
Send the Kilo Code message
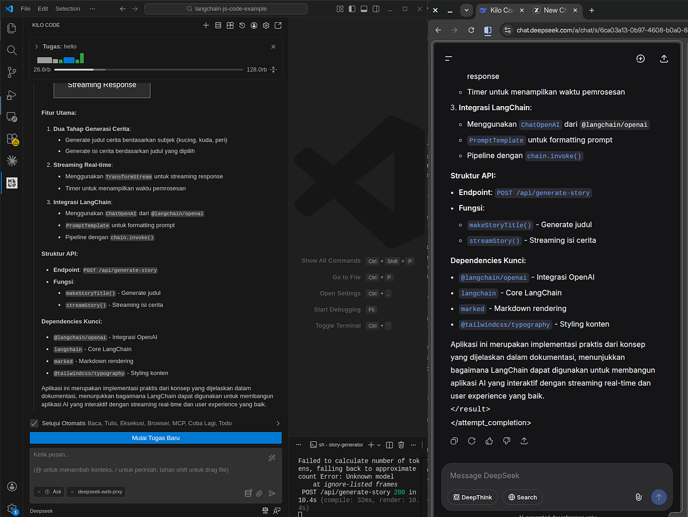click(272, 493)
